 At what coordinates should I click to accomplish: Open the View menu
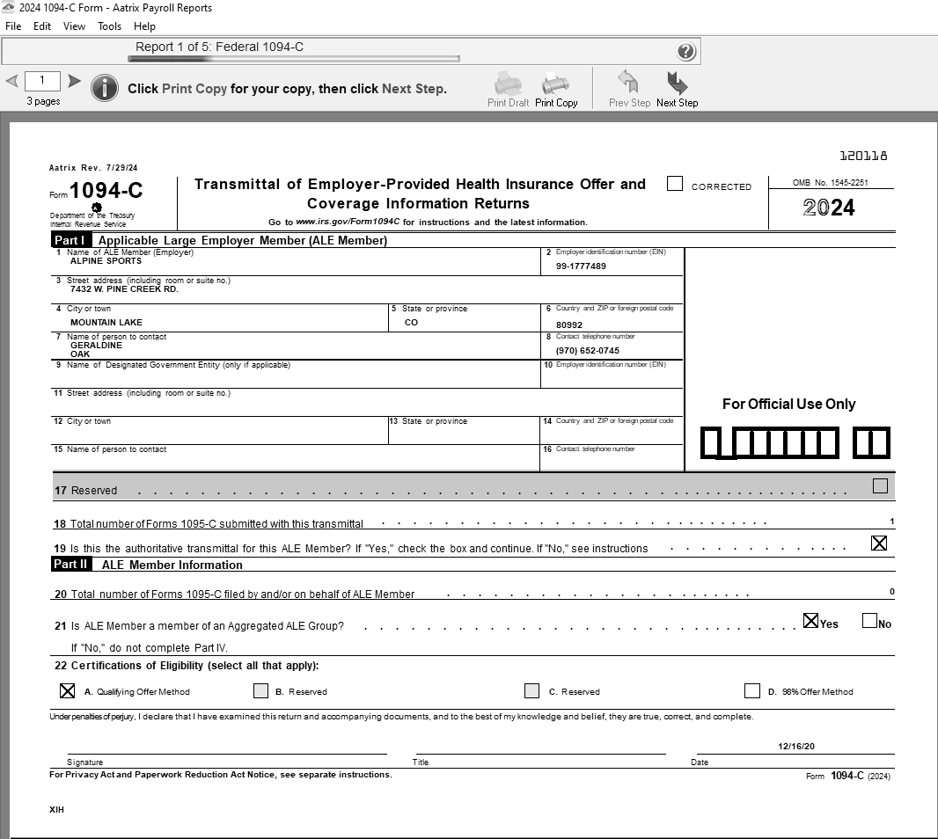pyautogui.click(x=74, y=26)
